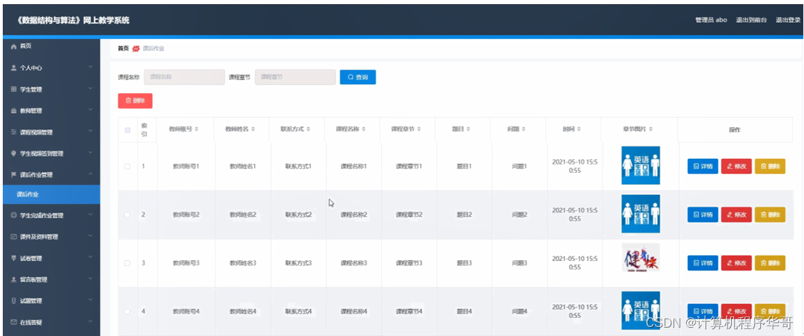Collapse the 课后作业管理 section chevron
Viewport: 804px width, 336px height.
pos(90,174)
